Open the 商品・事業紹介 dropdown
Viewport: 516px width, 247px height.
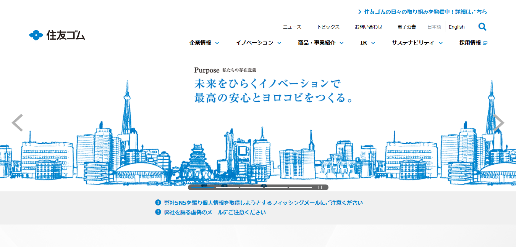point(320,43)
